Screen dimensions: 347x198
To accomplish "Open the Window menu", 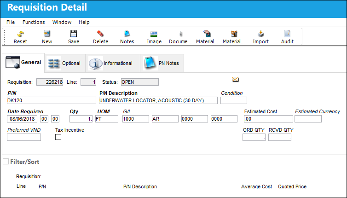I will 62,22.
